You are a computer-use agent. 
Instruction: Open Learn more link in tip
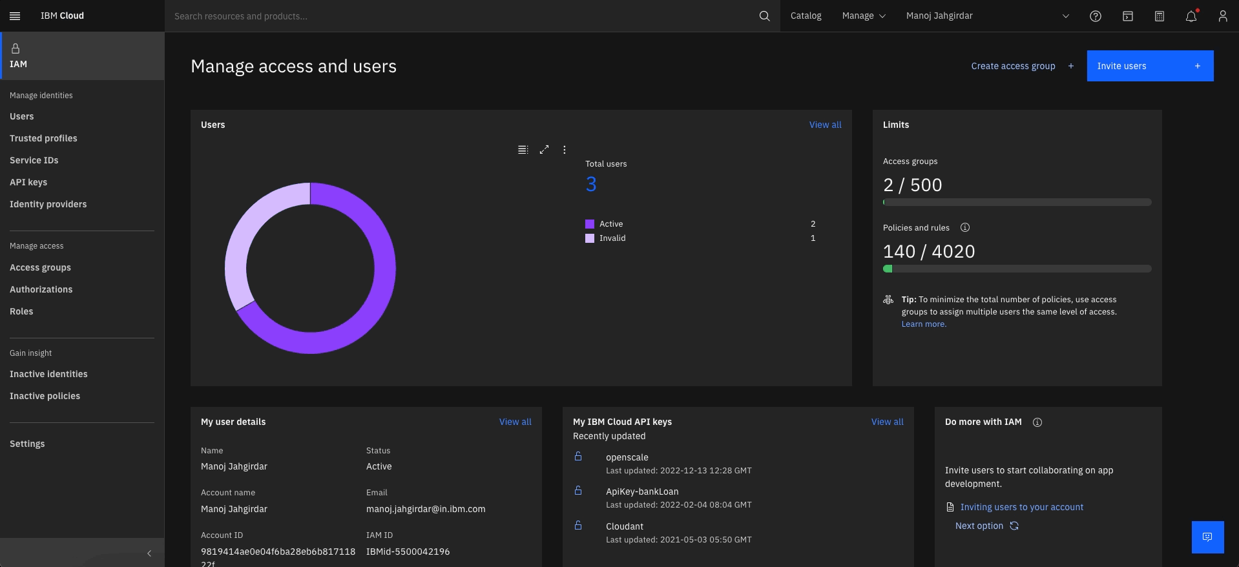point(924,324)
